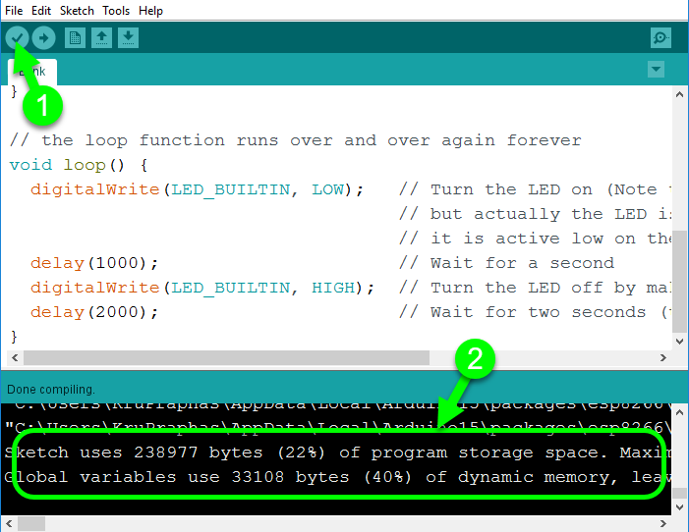
Task: Open the Edit menu
Action: coord(41,11)
